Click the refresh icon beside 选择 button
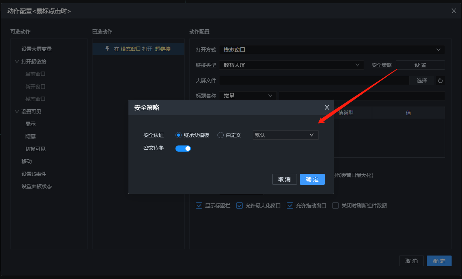The image size is (462, 279). tap(440, 80)
